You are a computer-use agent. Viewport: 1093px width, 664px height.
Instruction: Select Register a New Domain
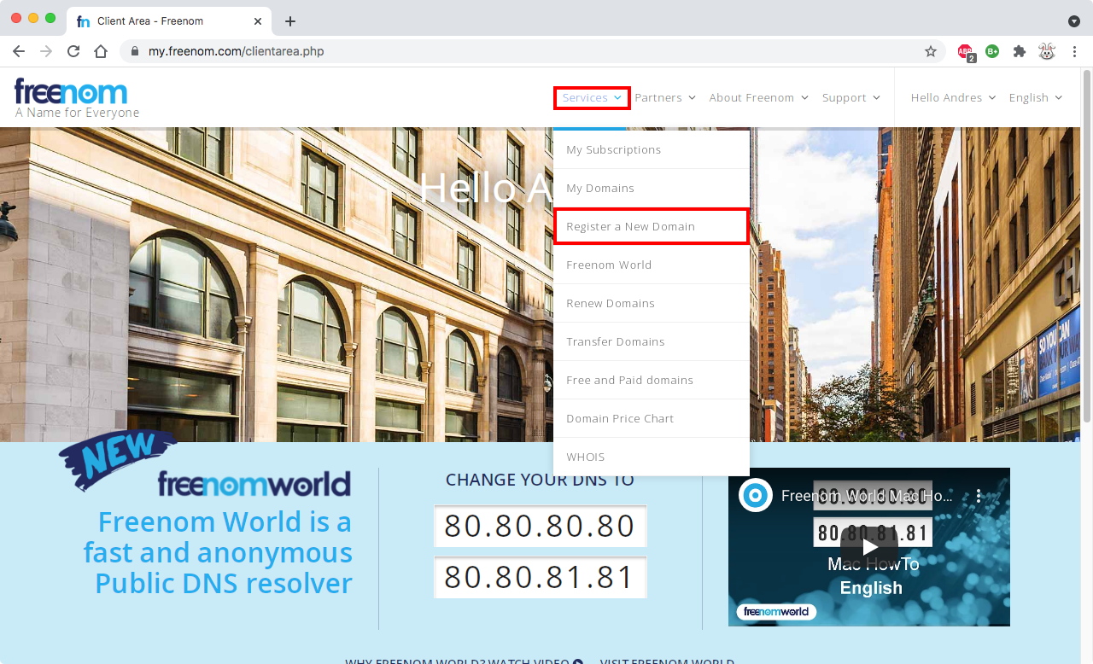click(630, 227)
